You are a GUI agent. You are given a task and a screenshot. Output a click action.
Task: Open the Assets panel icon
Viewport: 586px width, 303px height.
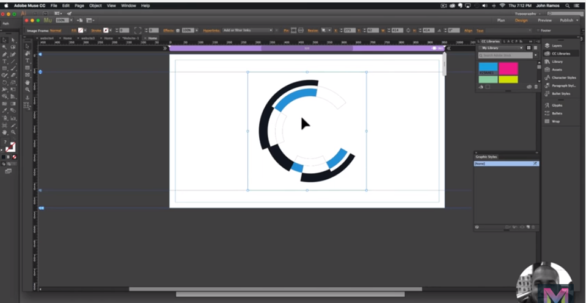tap(548, 70)
